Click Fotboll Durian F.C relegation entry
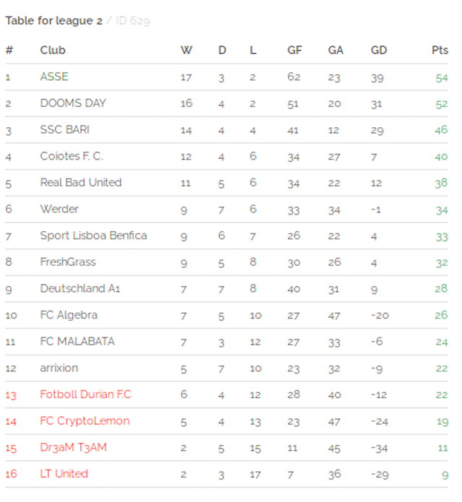Image resolution: width=462 pixels, height=502 pixels. (x=85, y=394)
